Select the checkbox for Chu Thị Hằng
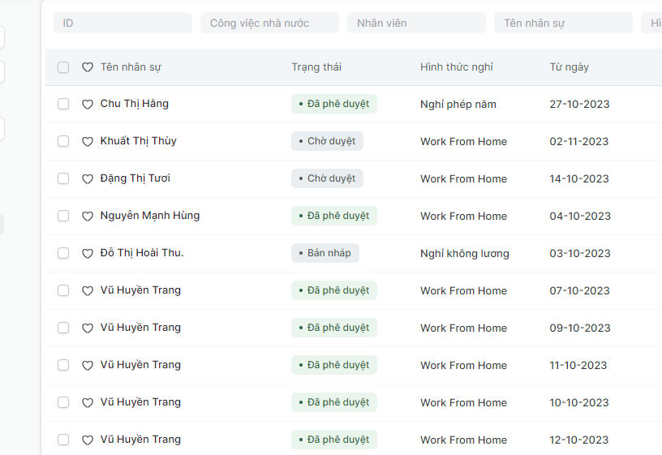The width and height of the screenshot is (662, 455). click(63, 104)
